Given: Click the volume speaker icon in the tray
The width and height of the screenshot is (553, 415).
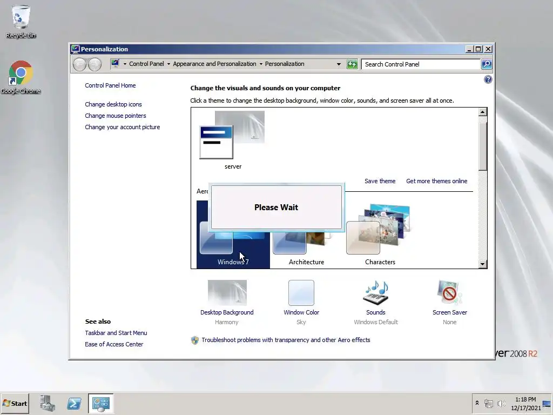Looking at the screenshot, I should point(501,403).
